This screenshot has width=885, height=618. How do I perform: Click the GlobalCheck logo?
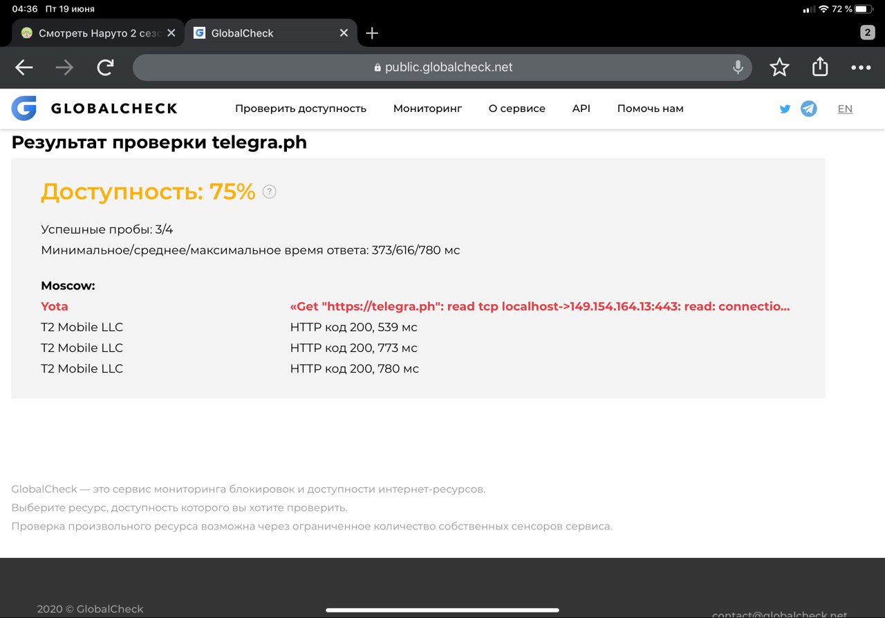[x=94, y=109]
